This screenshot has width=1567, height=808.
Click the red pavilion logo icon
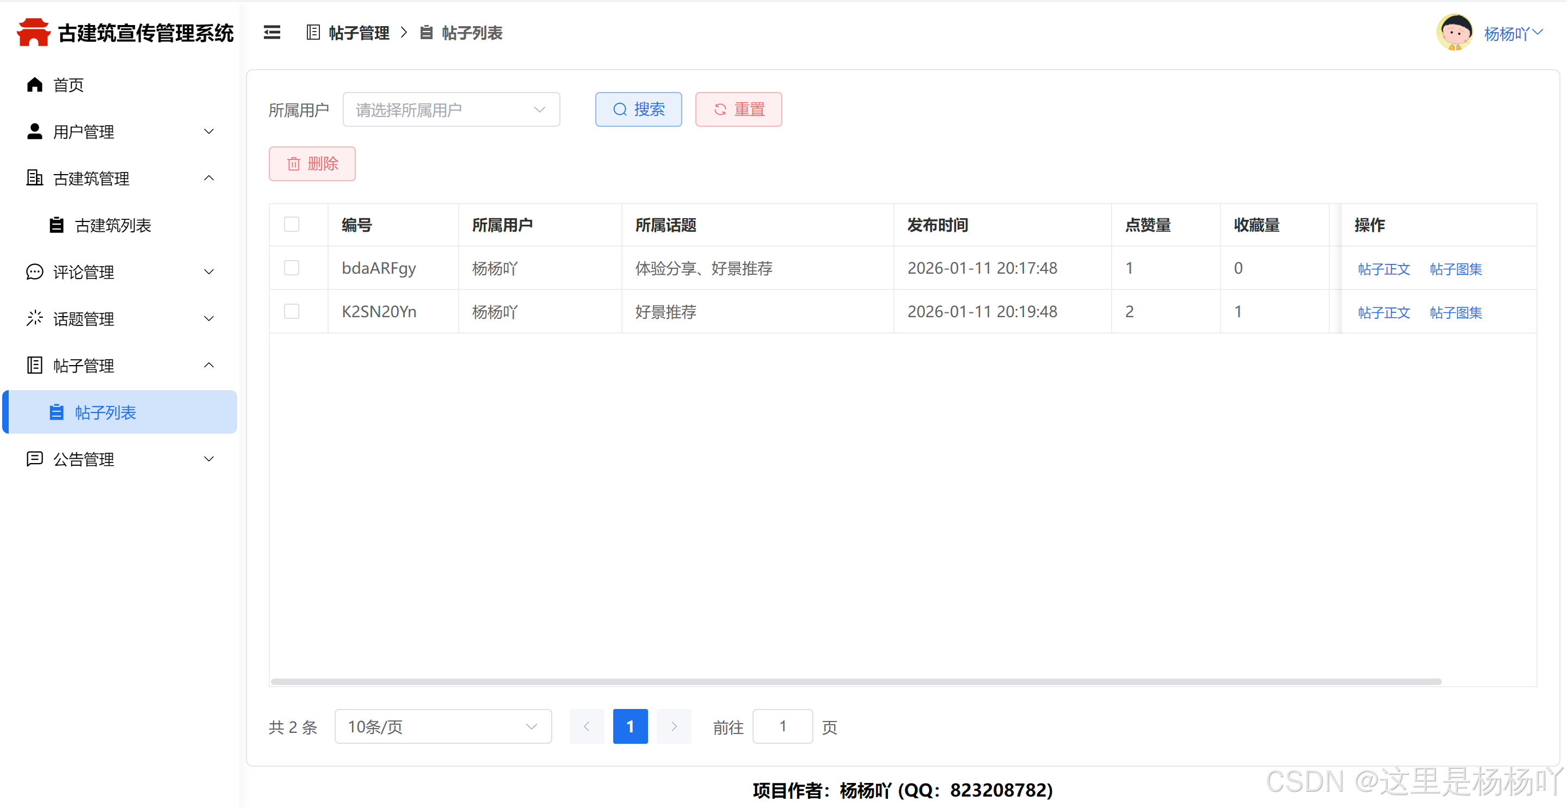click(33, 32)
